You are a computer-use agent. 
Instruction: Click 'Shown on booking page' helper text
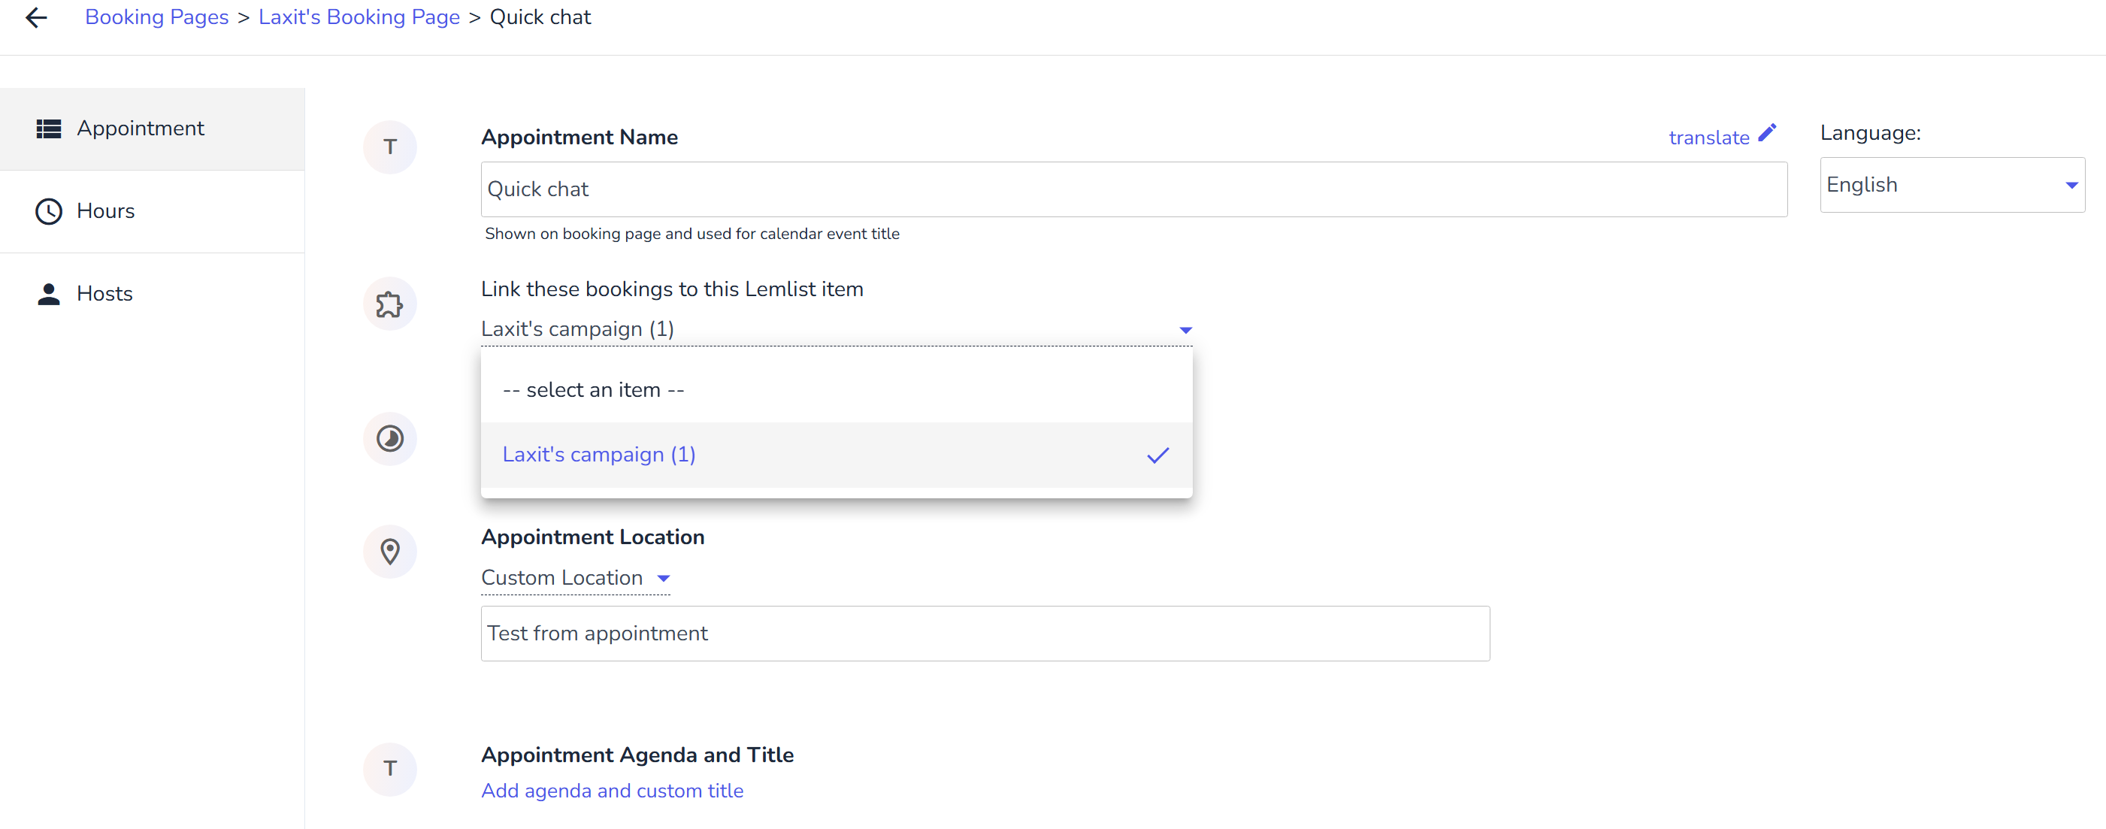(x=691, y=234)
